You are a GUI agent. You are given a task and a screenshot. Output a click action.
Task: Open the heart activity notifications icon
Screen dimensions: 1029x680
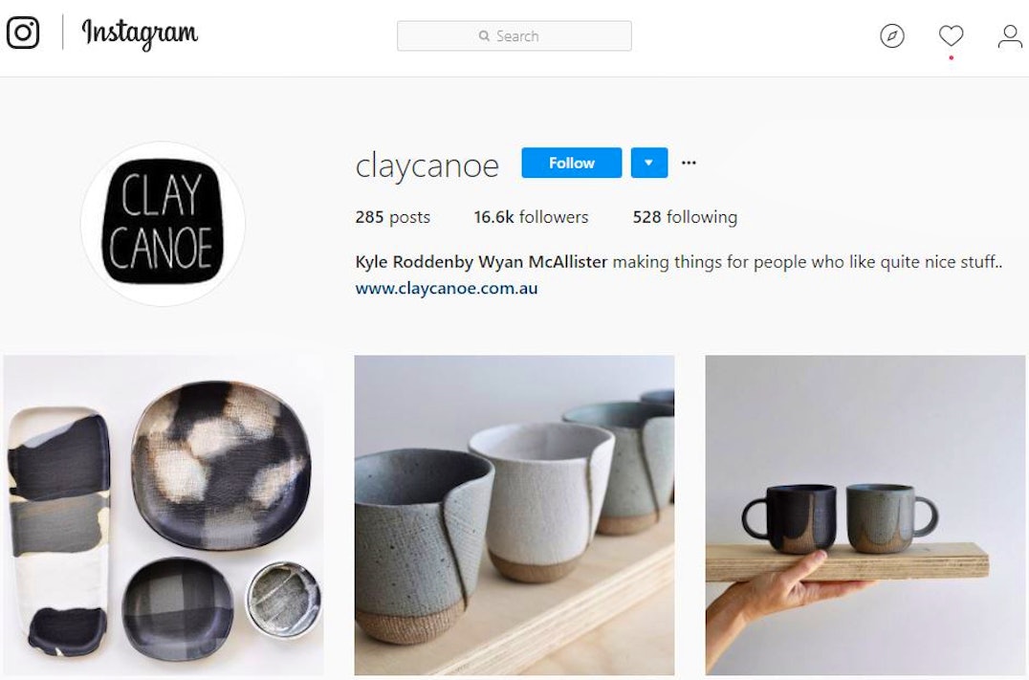(951, 35)
